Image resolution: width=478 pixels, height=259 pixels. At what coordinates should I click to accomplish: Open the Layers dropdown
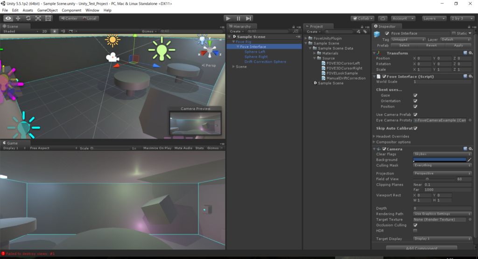tap(435, 18)
